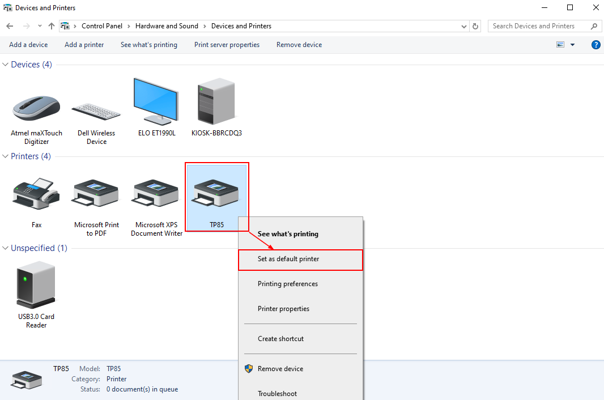604x400 pixels.
Task: Open the view options dropdown arrow
Action: click(572, 45)
